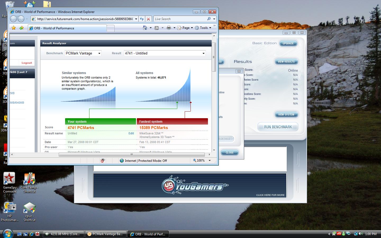
Task: Open cpuz desktop shortcut
Action: point(29,212)
